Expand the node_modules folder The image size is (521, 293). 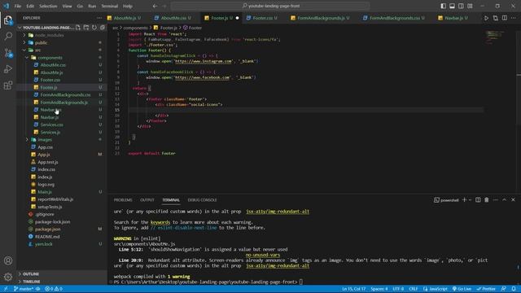24,35
